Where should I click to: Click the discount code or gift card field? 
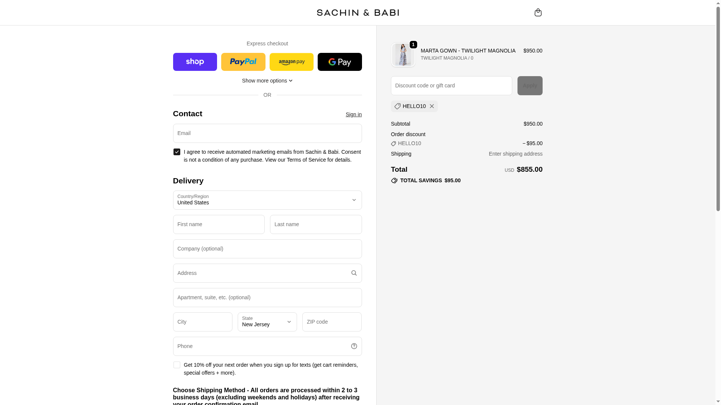tap(451, 85)
